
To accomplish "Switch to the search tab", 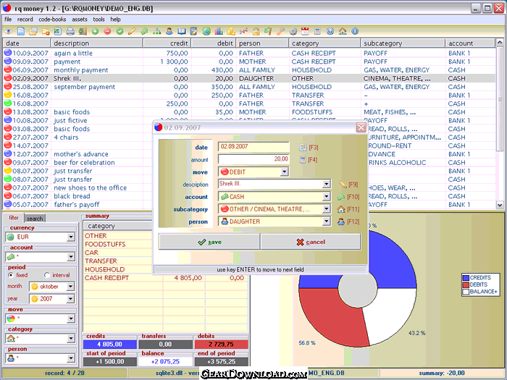I will click(35, 219).
